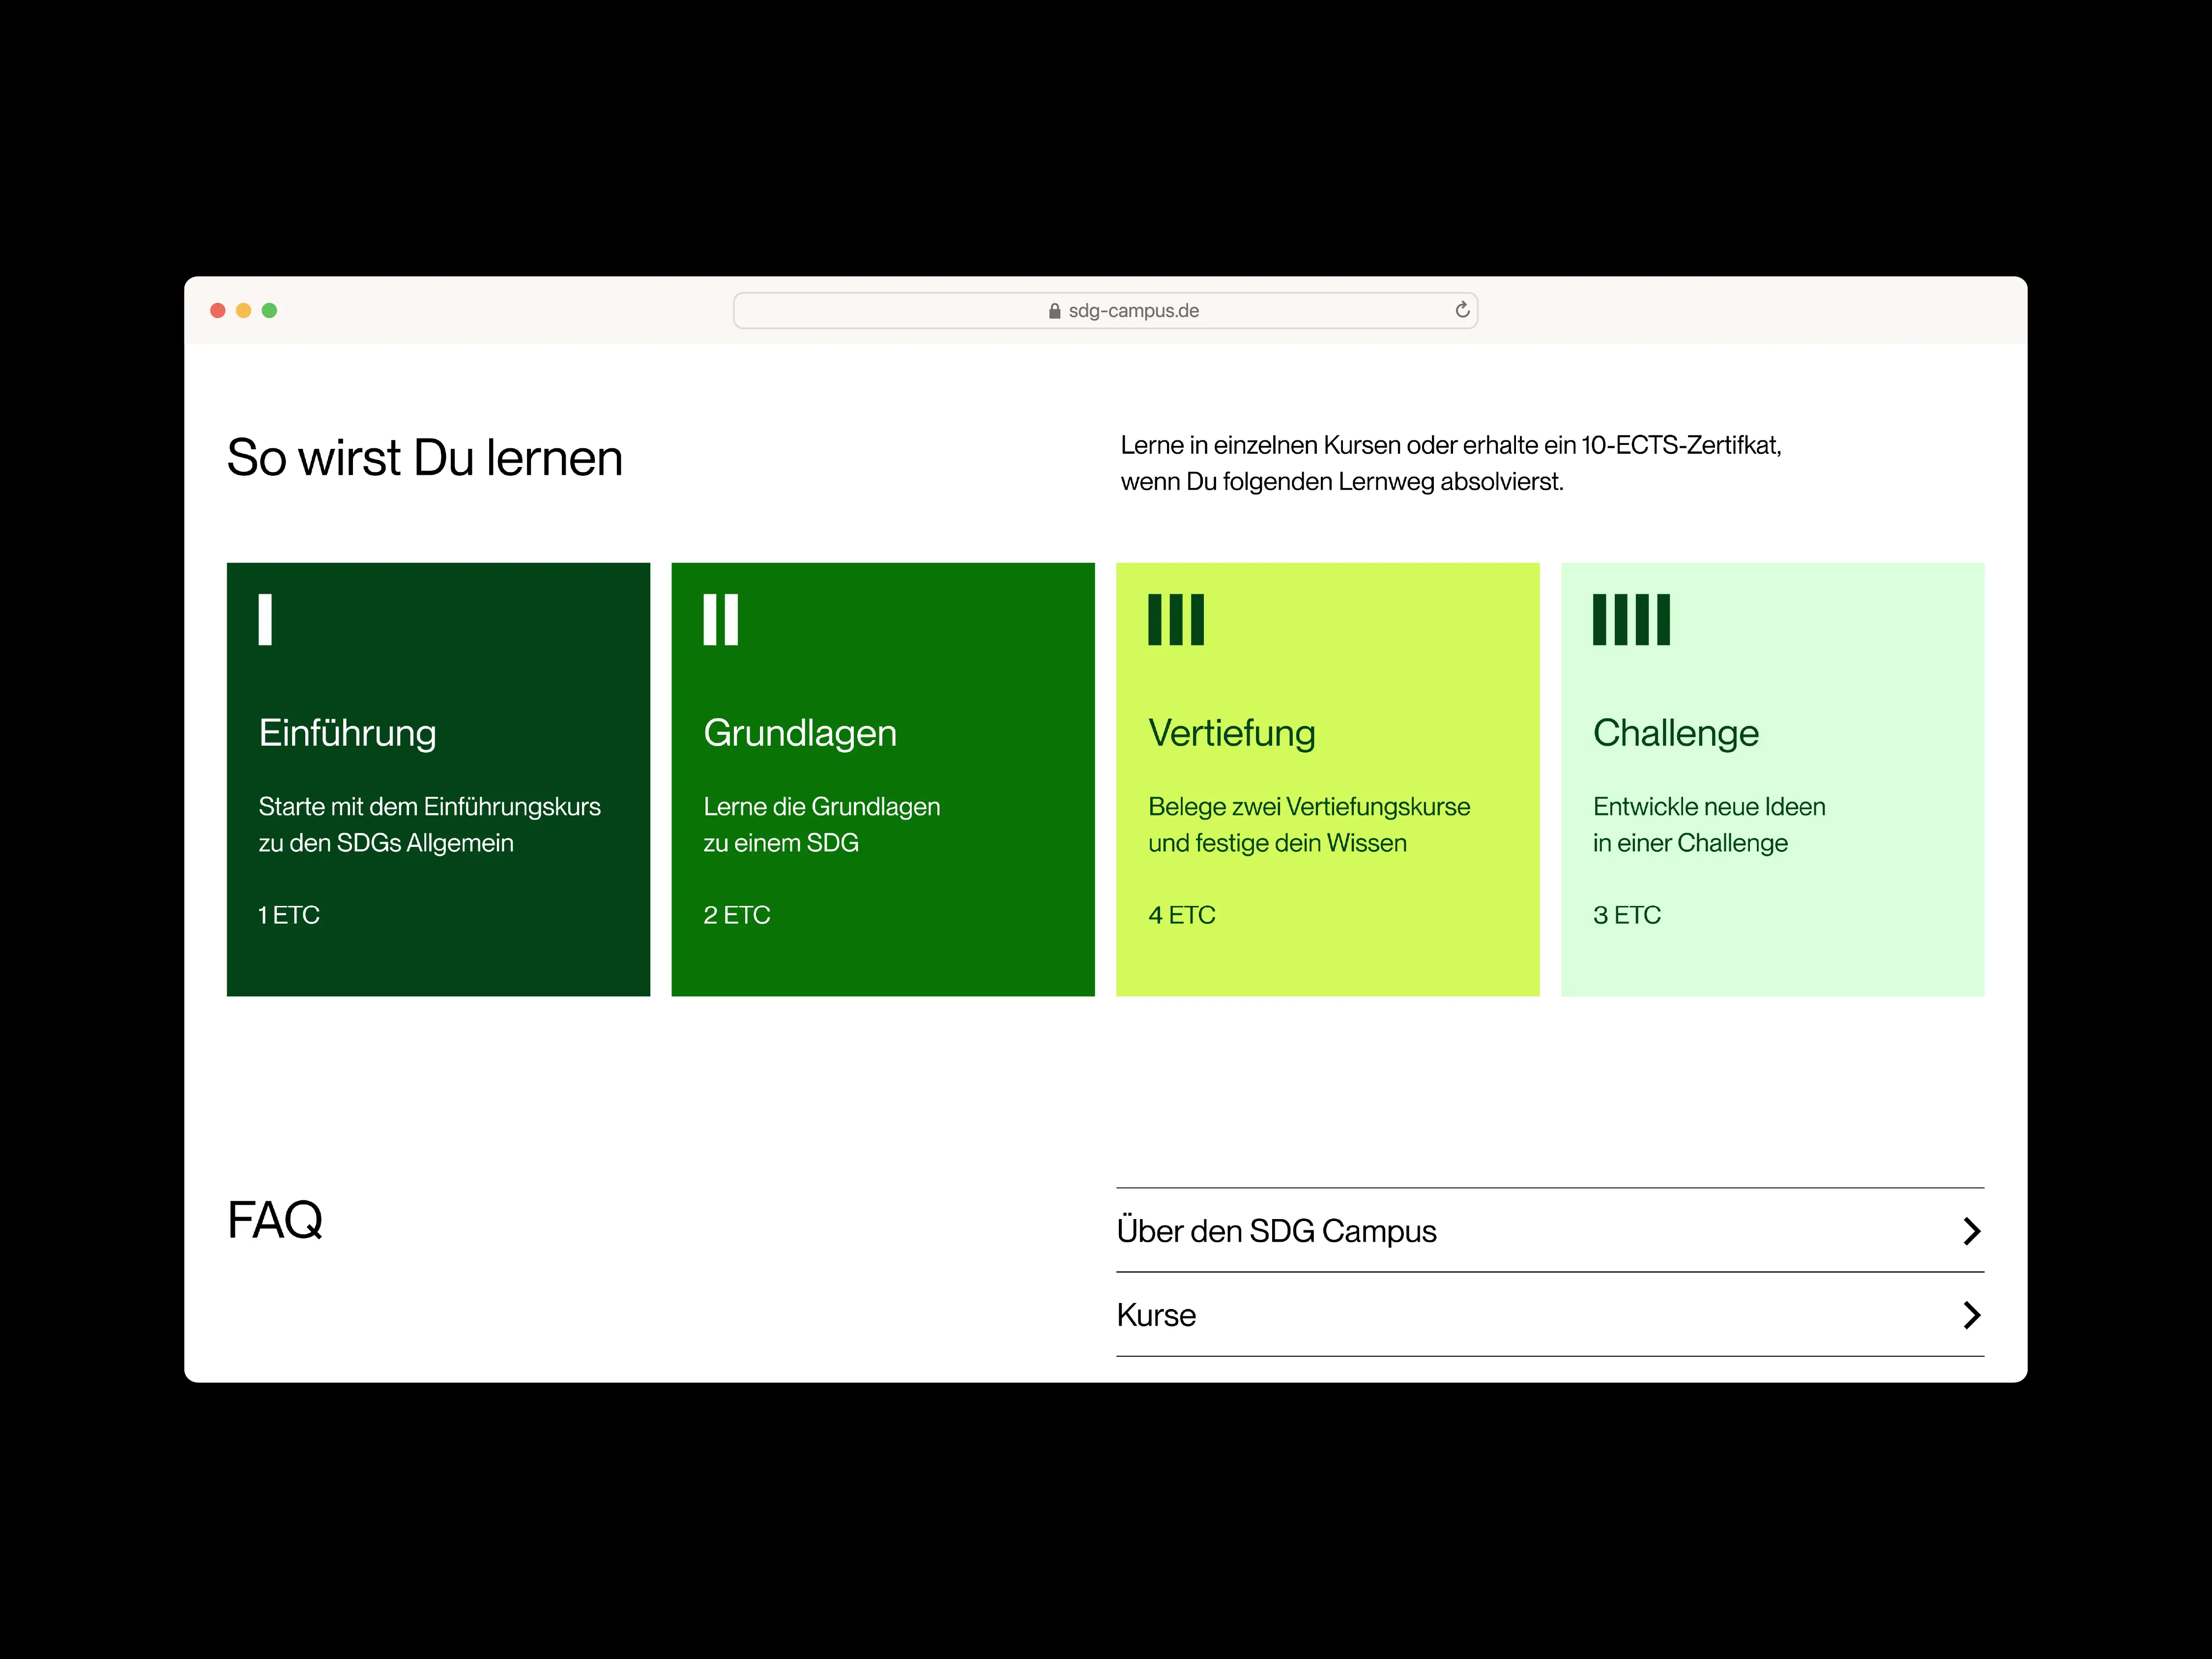Click the green fullscreen window button
Screen dimensions: 2212x1659
tap(269, 311)
